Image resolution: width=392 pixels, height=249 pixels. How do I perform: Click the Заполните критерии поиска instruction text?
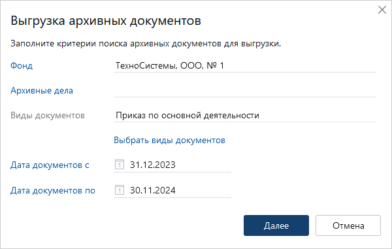point(146,44)
